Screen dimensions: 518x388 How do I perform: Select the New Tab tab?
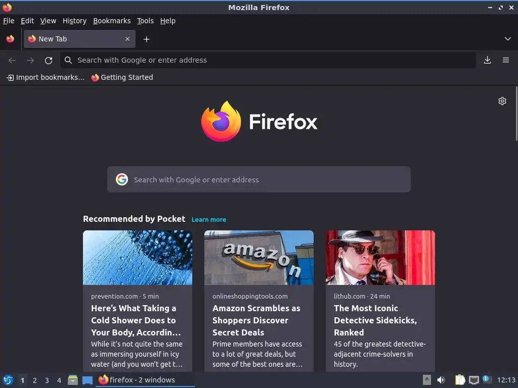pyautogui.click(x=79, y=39)
